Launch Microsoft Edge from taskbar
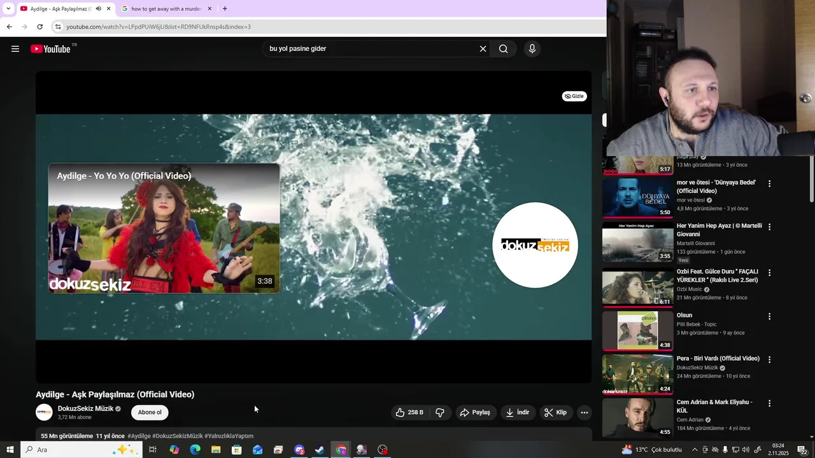Image resolution: width=815 pixels, height=458 pixels. click(195, 450)
